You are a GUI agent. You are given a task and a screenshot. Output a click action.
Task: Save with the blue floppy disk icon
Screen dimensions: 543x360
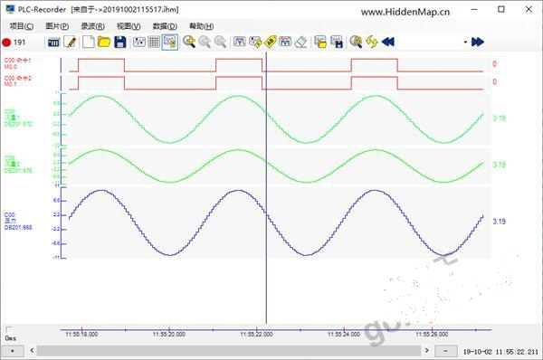click(119, 43)
